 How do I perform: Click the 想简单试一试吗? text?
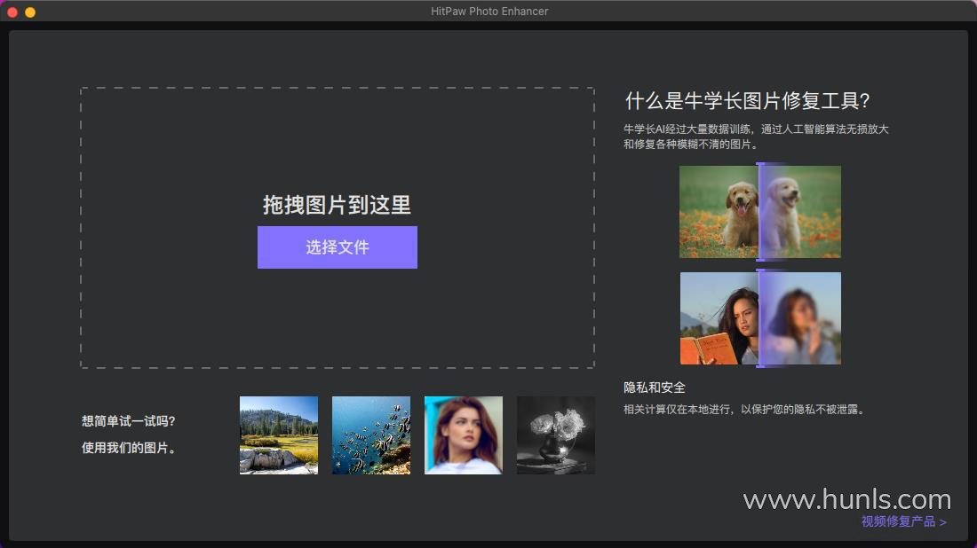tap(129, 421)
